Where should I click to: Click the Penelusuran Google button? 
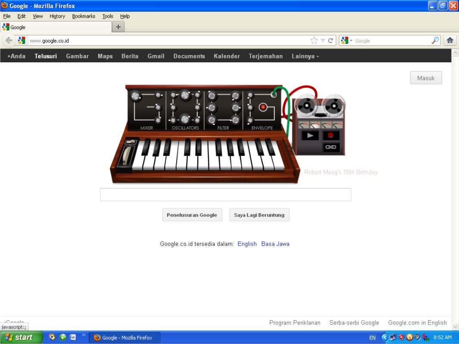click(192, 215)
